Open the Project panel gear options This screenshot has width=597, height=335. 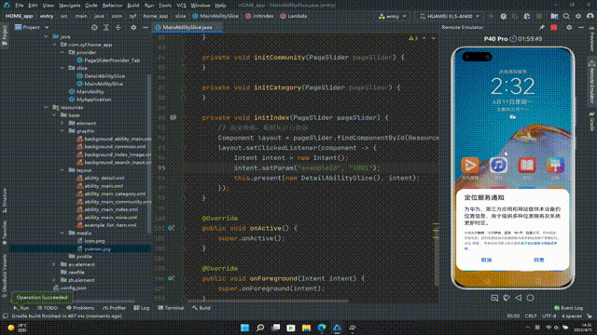point(133,27)
